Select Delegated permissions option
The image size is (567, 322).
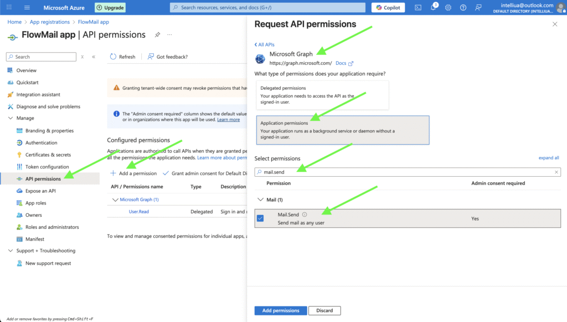pos(323,95)
